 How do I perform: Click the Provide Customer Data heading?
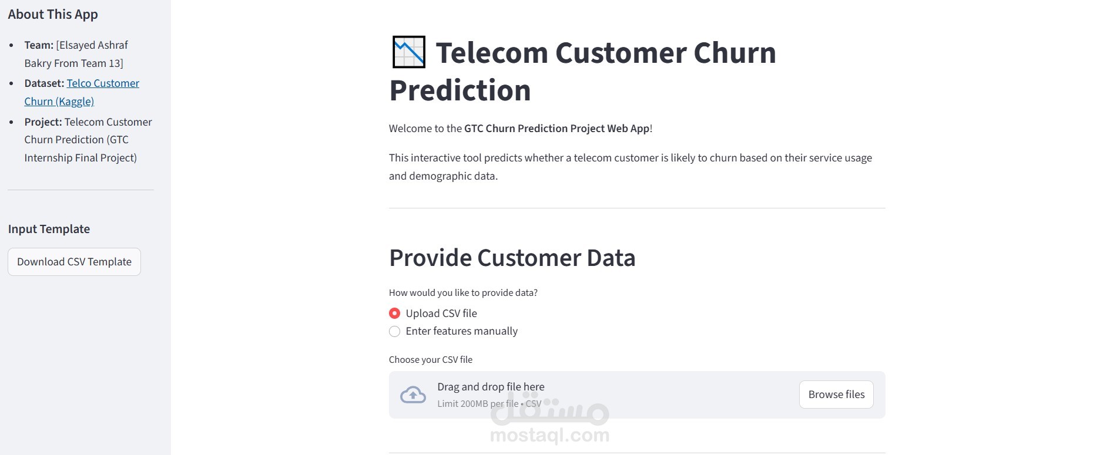click(x=512, y=258)
